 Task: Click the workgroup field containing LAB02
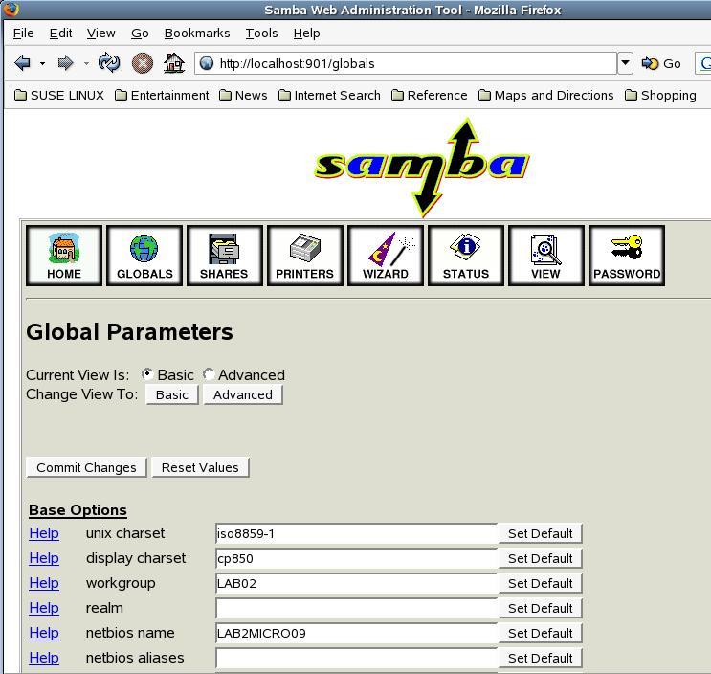click(356, 583)
